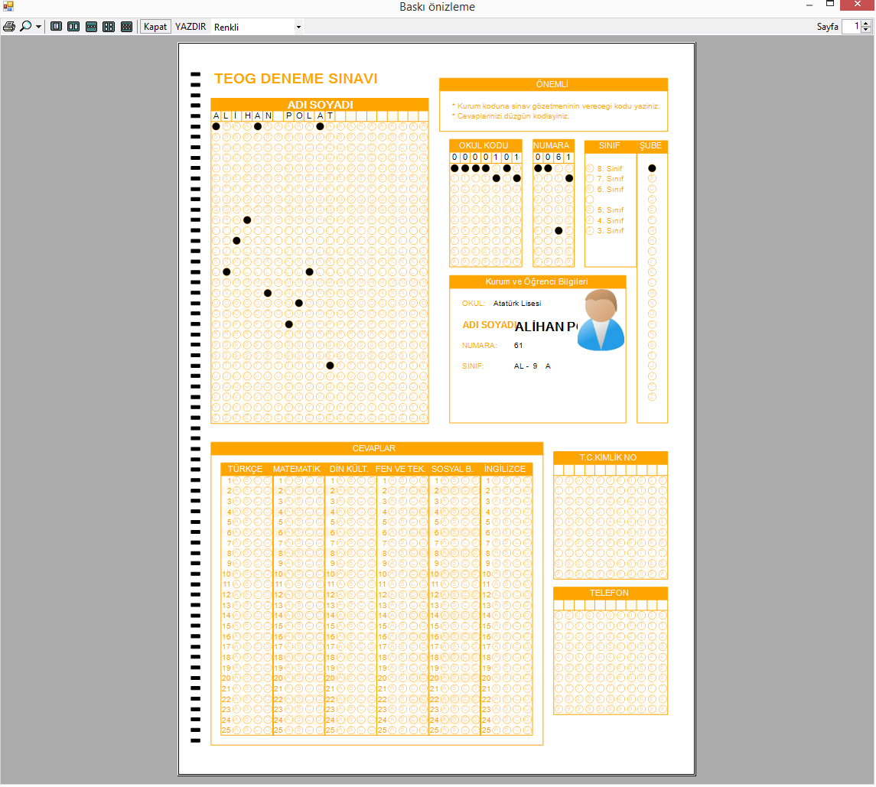Switch to two pages view
Screen dimensions: 876x787
click(x=73, y=27)
